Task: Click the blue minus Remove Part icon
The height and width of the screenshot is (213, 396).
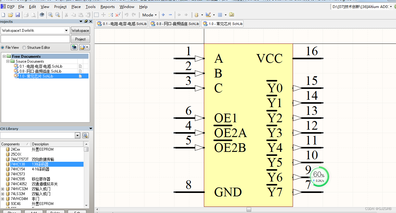Action: (170, 15)
